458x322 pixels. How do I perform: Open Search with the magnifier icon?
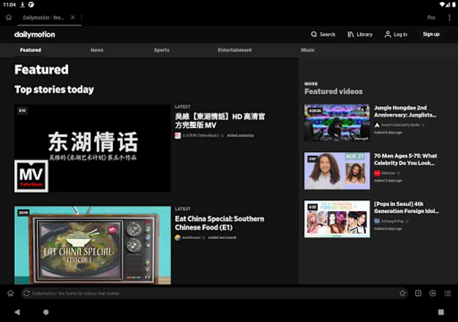click(314, 34)
